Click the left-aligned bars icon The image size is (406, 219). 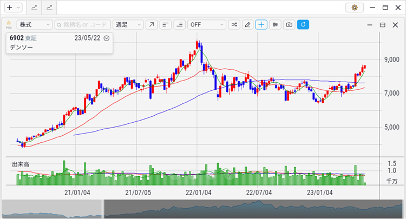click(x=166, y=25)
